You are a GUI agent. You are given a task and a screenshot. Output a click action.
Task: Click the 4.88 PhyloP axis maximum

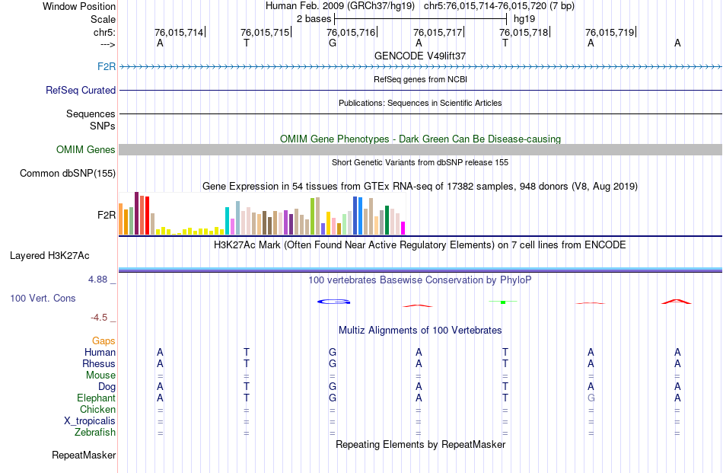point(97,280)
